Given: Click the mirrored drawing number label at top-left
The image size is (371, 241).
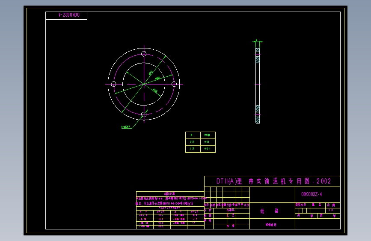Looking at the screenshot, I should 69,15.
